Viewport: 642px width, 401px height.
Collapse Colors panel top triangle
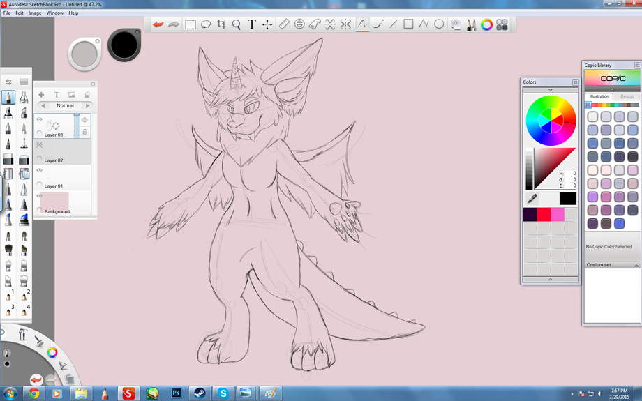[551, 89]
